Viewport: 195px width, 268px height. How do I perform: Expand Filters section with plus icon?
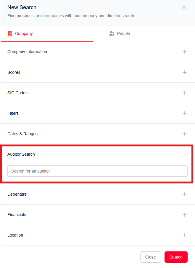[x=185, y=113]
